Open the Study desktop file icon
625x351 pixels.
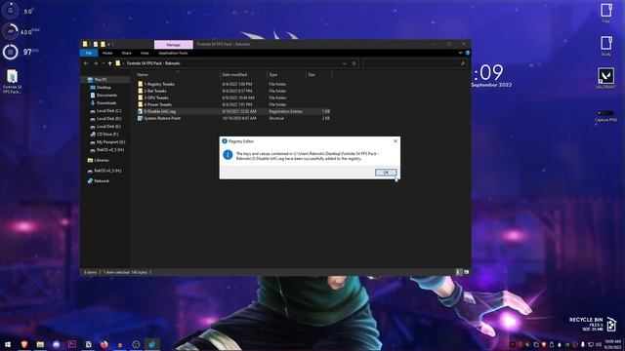[605, 46]
